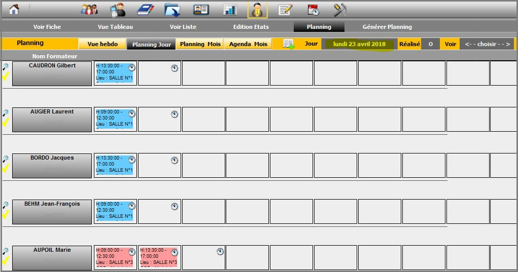Go to the home screen icon
The height and width of the screenshot is (272, 518).
[14, 9]
